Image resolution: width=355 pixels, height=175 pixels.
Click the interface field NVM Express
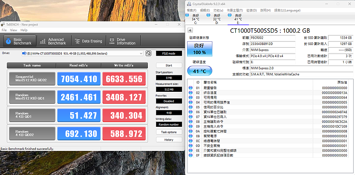point(273,50)
